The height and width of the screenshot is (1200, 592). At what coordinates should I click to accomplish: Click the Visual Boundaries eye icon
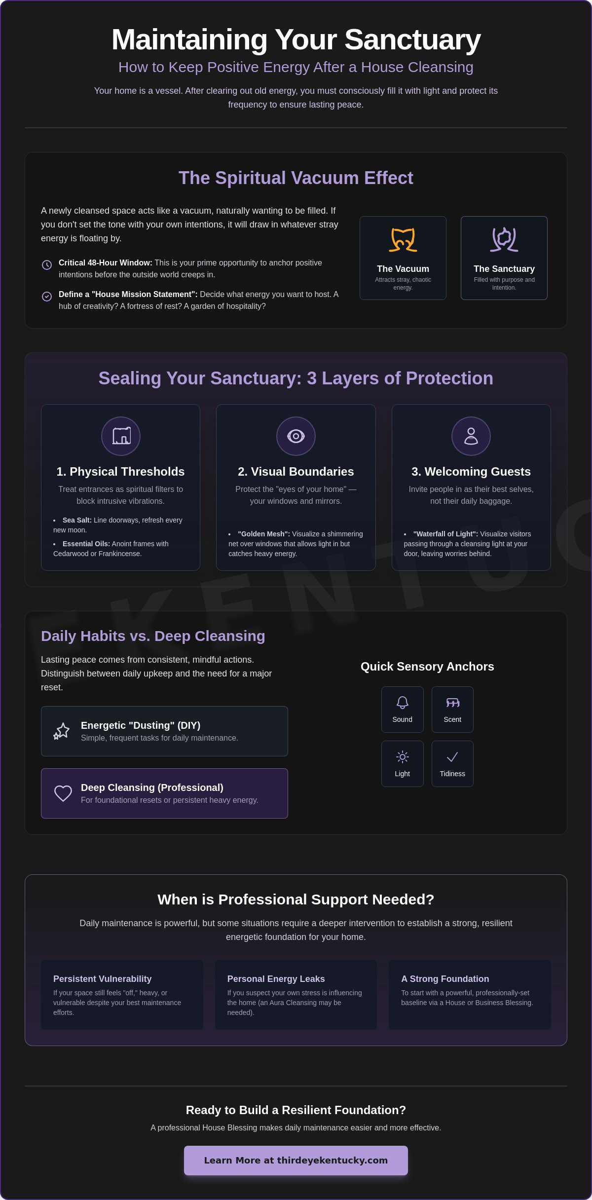tap(296, 436)
